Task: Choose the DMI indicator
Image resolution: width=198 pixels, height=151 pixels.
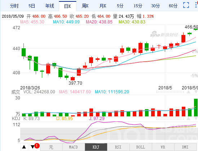Action: [185, 147]
